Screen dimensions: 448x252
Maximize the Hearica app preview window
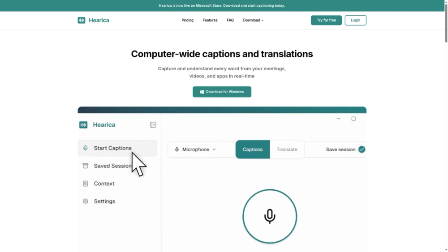[x=353, y=119]
